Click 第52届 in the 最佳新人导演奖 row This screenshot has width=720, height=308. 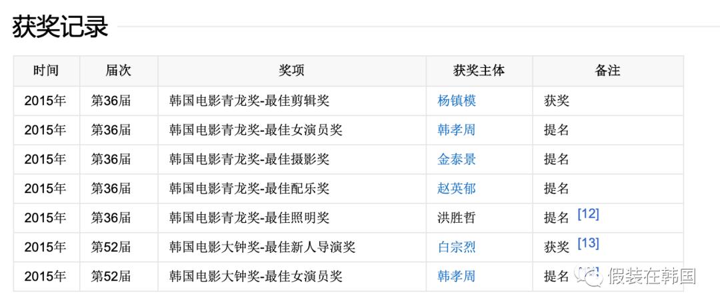111,247
